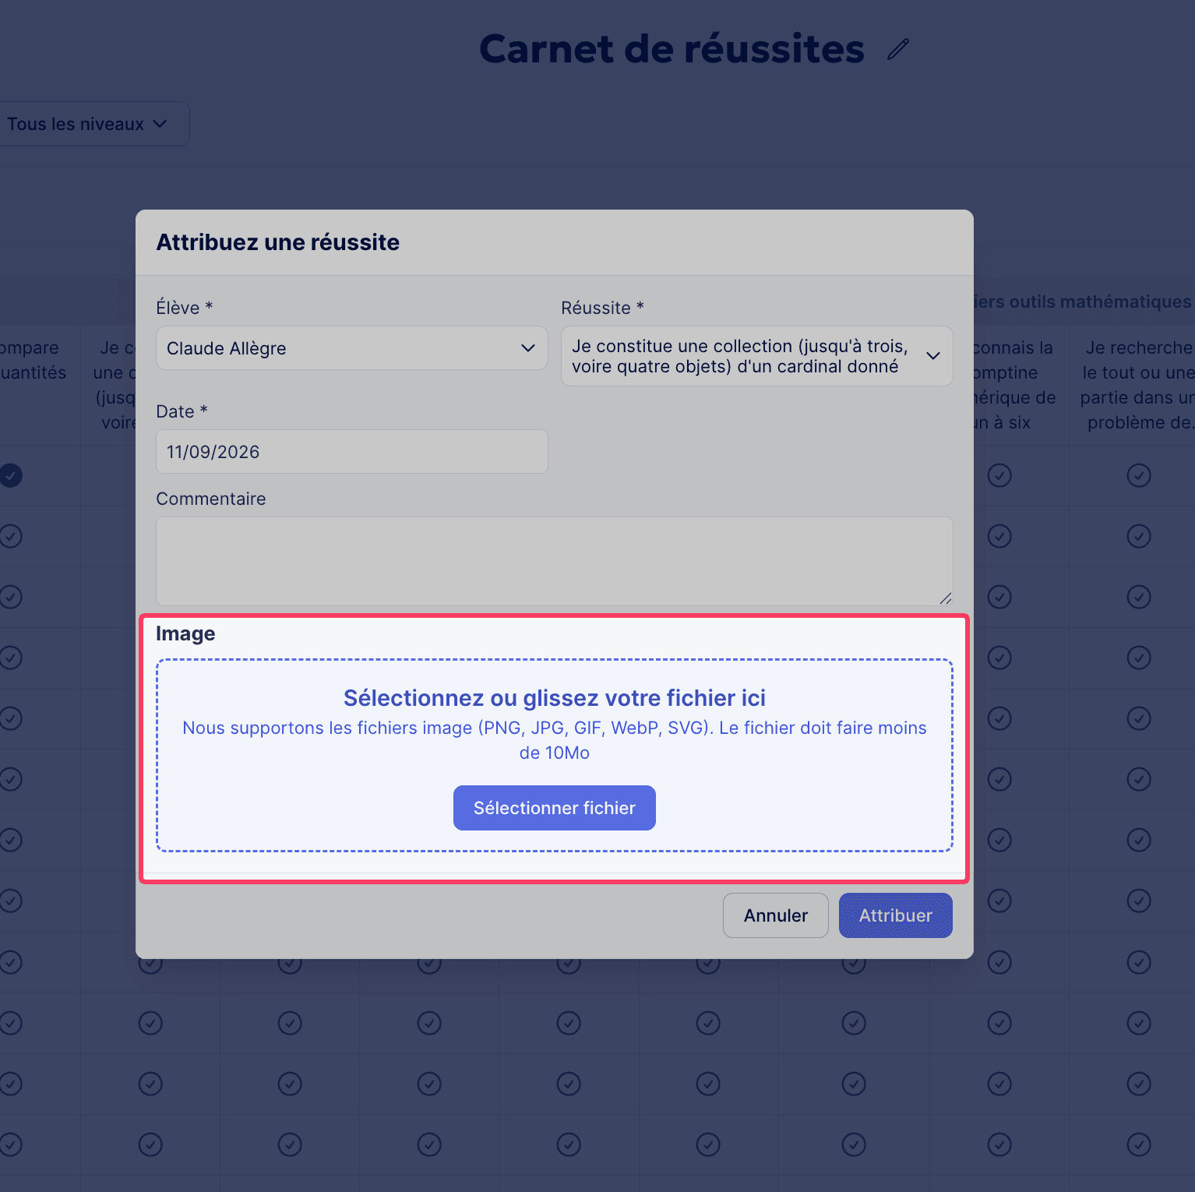Toggle the filled checkmark in the first row

click(11, 475)
